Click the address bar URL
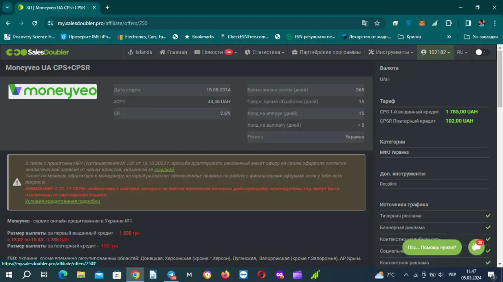The image size is (503, 282). coord(103,23)
